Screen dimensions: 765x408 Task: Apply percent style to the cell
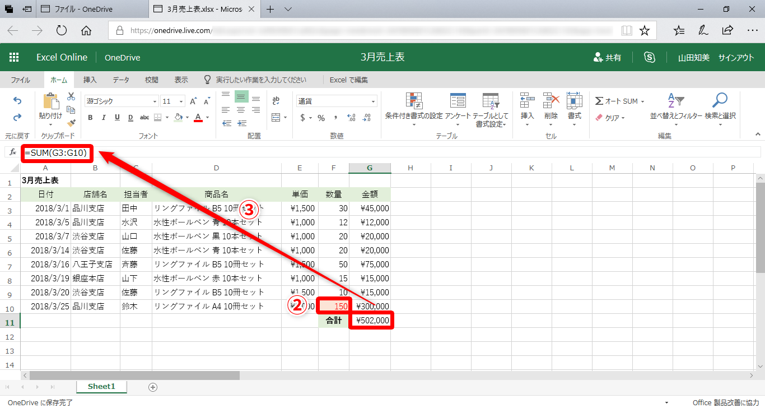[x=321, y=118]
